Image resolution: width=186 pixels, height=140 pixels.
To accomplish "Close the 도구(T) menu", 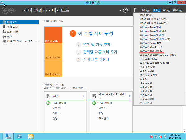I will [x=157, y=11].
